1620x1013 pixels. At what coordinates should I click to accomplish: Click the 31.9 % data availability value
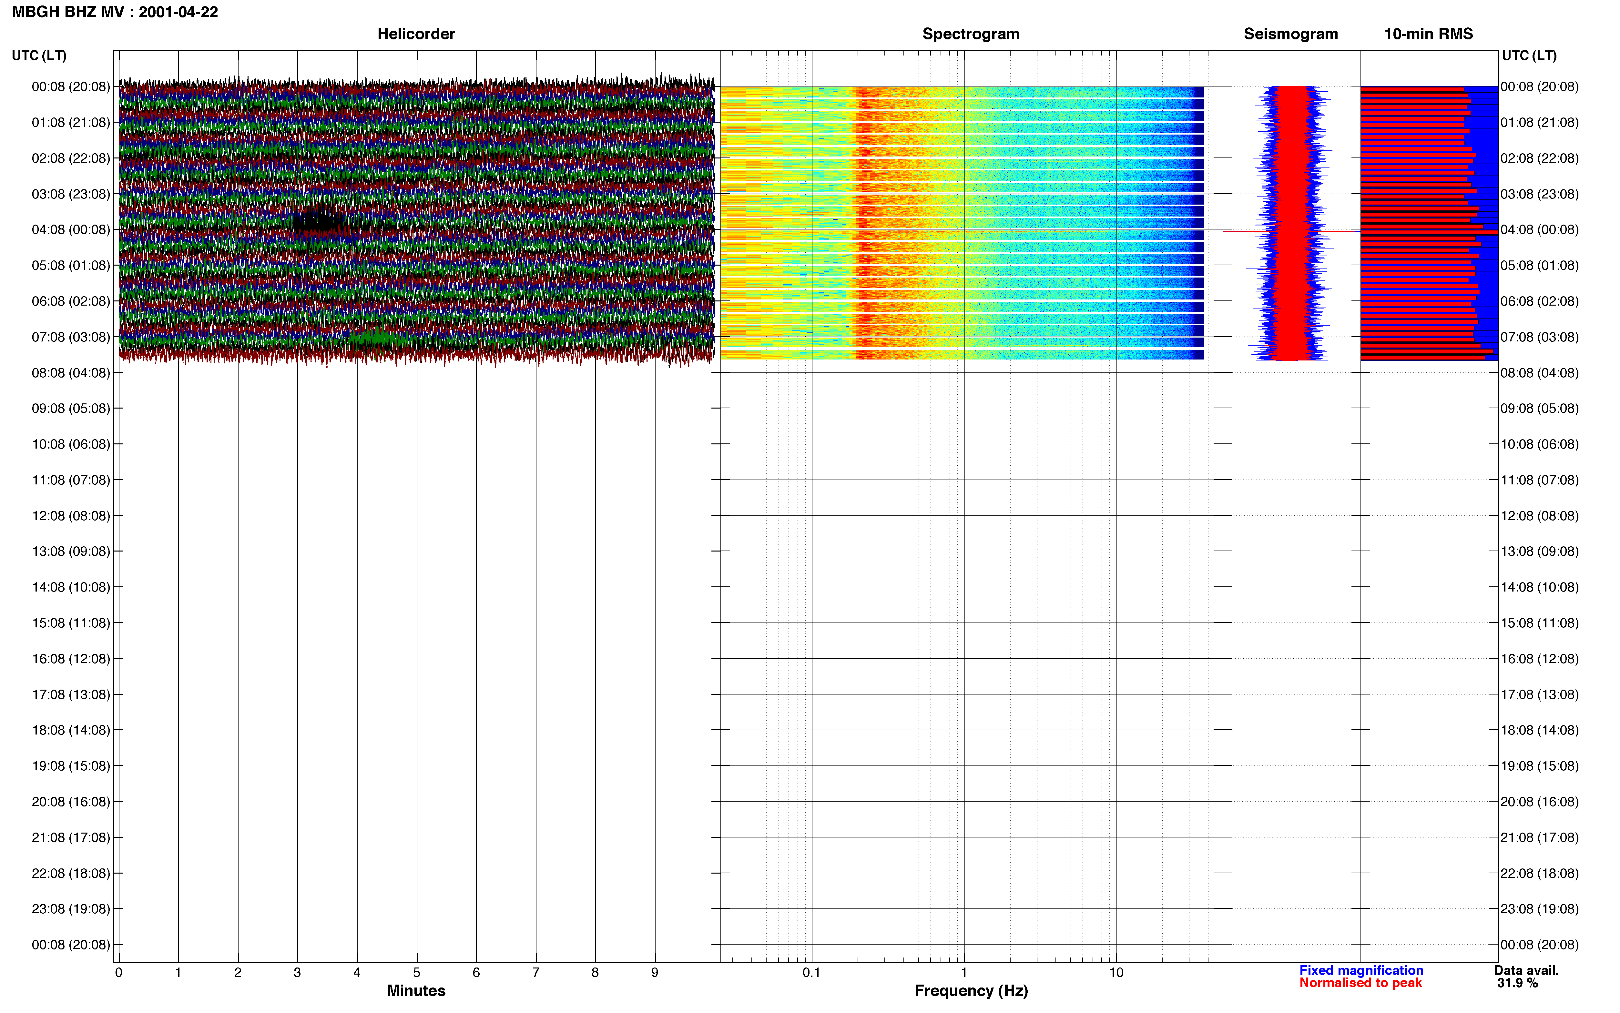(1517, 984)
